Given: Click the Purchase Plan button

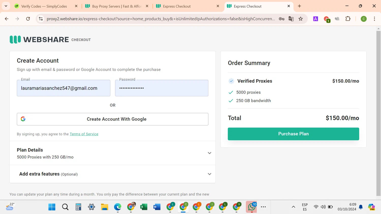Looking at the screenshot, I should point(293,134).
